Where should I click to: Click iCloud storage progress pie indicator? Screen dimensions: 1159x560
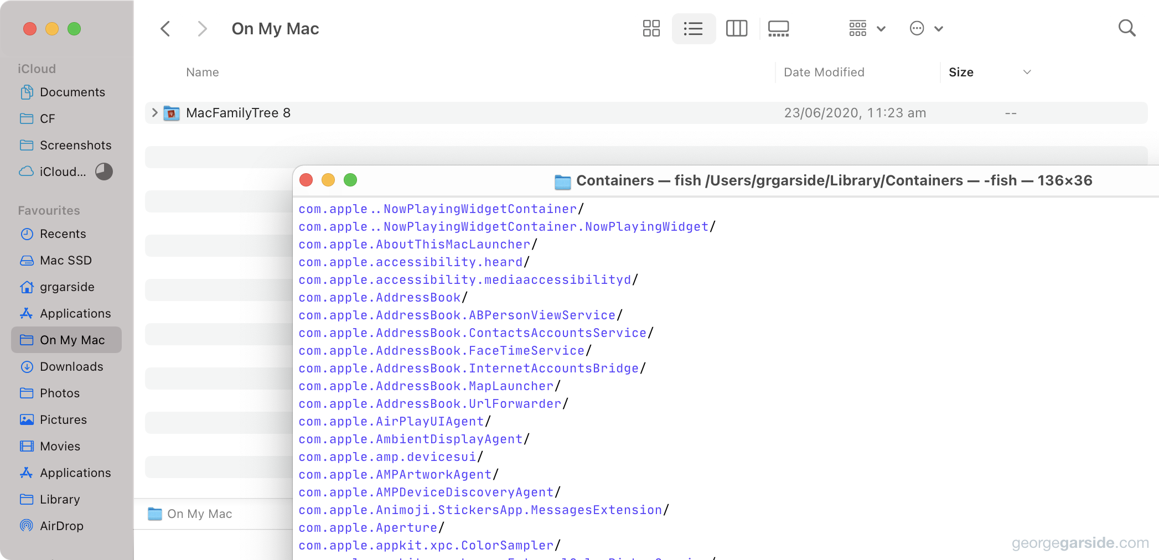click(104, 172)
